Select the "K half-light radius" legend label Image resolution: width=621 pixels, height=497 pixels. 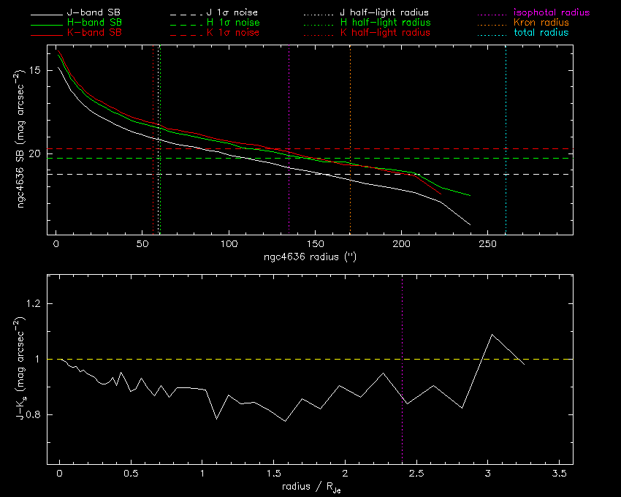point(386,34)
